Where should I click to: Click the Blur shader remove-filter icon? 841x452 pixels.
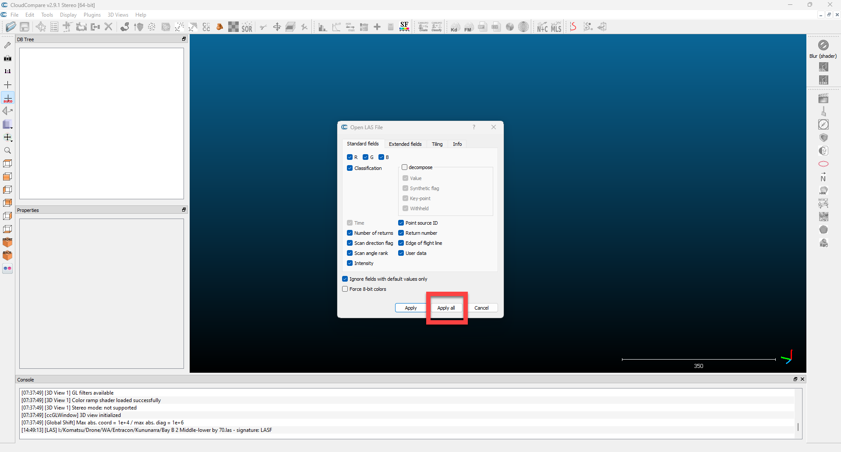pos(823,45)
